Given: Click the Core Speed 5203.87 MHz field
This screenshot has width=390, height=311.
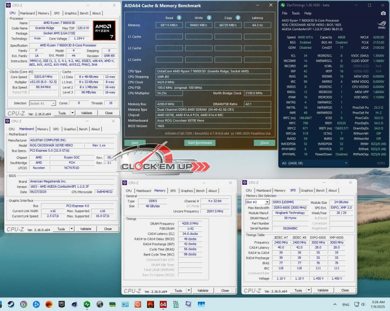Looking at the screenshot, I should [x=43, y=77].
